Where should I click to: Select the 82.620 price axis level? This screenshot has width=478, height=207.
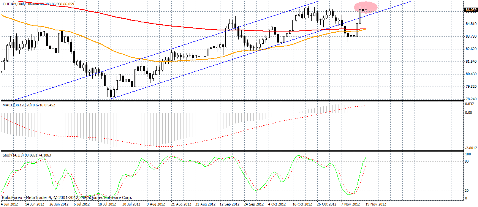(x=470, y=49)
